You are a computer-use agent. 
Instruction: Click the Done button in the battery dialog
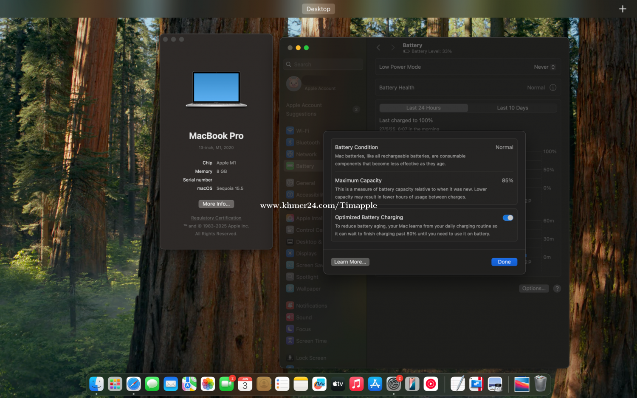(504, 262)
